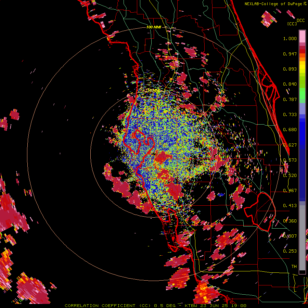Click the 100 NMI range ring label
Viewport: 308px width, 308px height.
154,27
